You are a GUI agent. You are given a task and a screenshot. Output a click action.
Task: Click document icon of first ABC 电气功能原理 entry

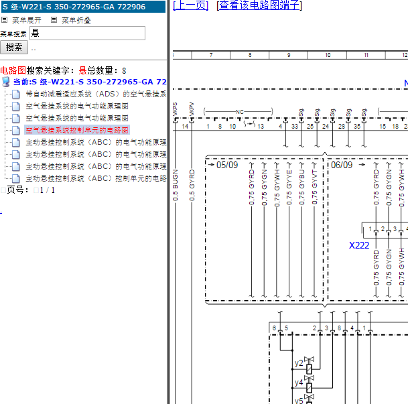pos(16,142)
